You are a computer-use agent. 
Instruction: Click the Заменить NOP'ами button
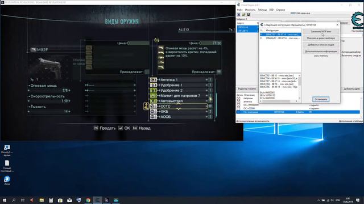[x=321, y=32]
